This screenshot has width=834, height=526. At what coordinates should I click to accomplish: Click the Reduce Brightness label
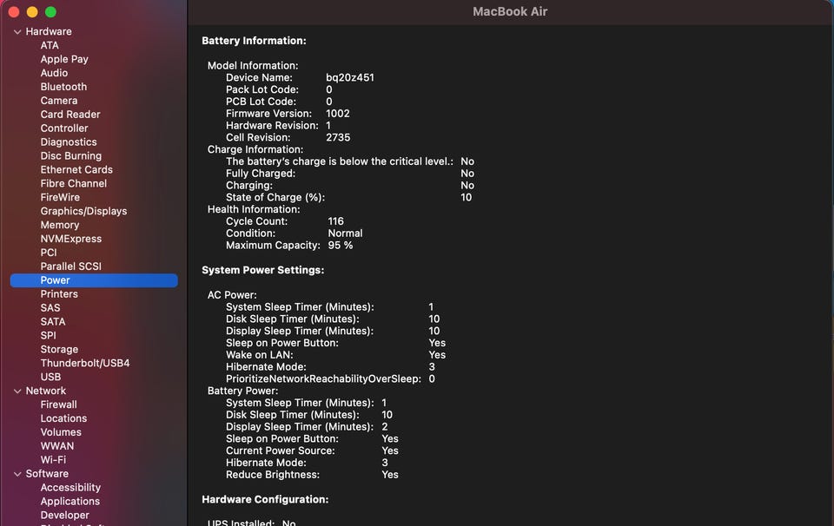click(273, 475)
